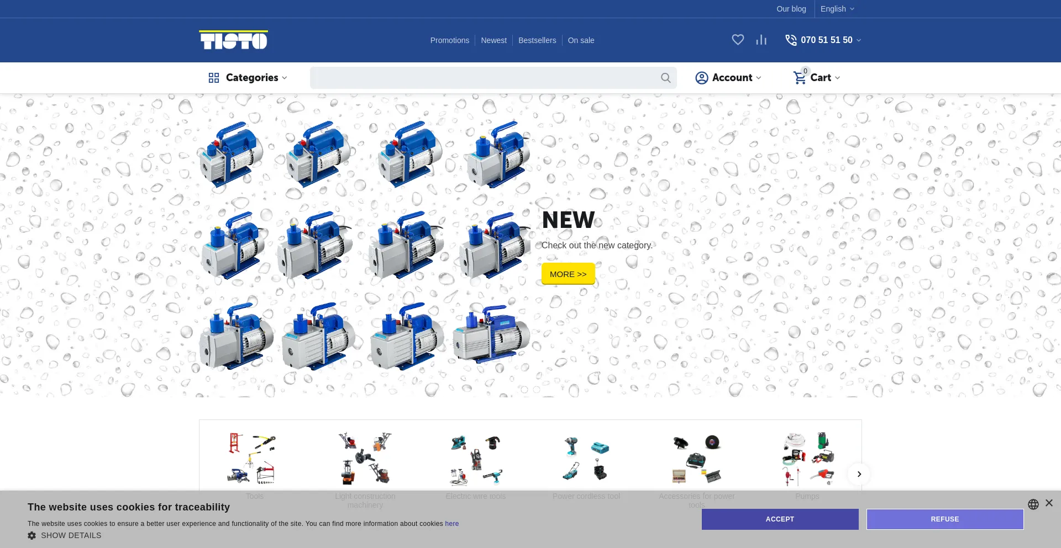Click the TISTO logo
This screenshot has height=548, width=1061.
click(233, 40)
